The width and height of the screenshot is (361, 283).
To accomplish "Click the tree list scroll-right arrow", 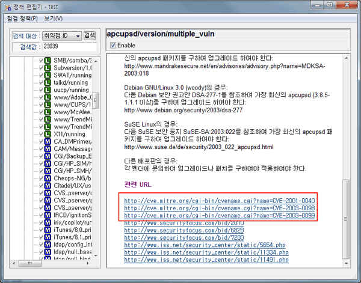I will coord(88,263).
